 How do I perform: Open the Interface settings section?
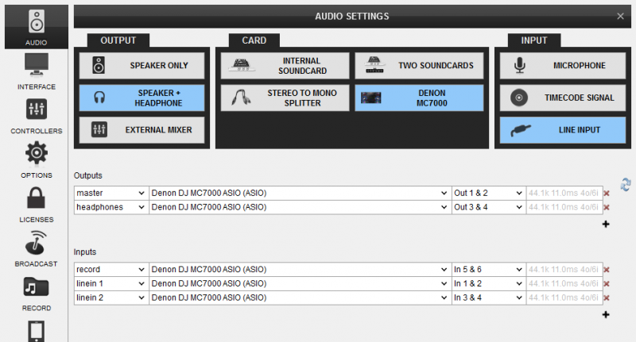pos(36,71)
